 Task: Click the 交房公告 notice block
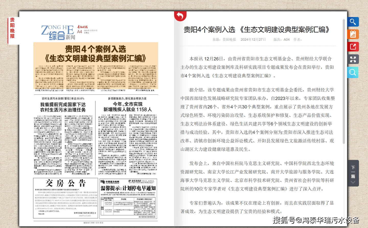(66, 198)
